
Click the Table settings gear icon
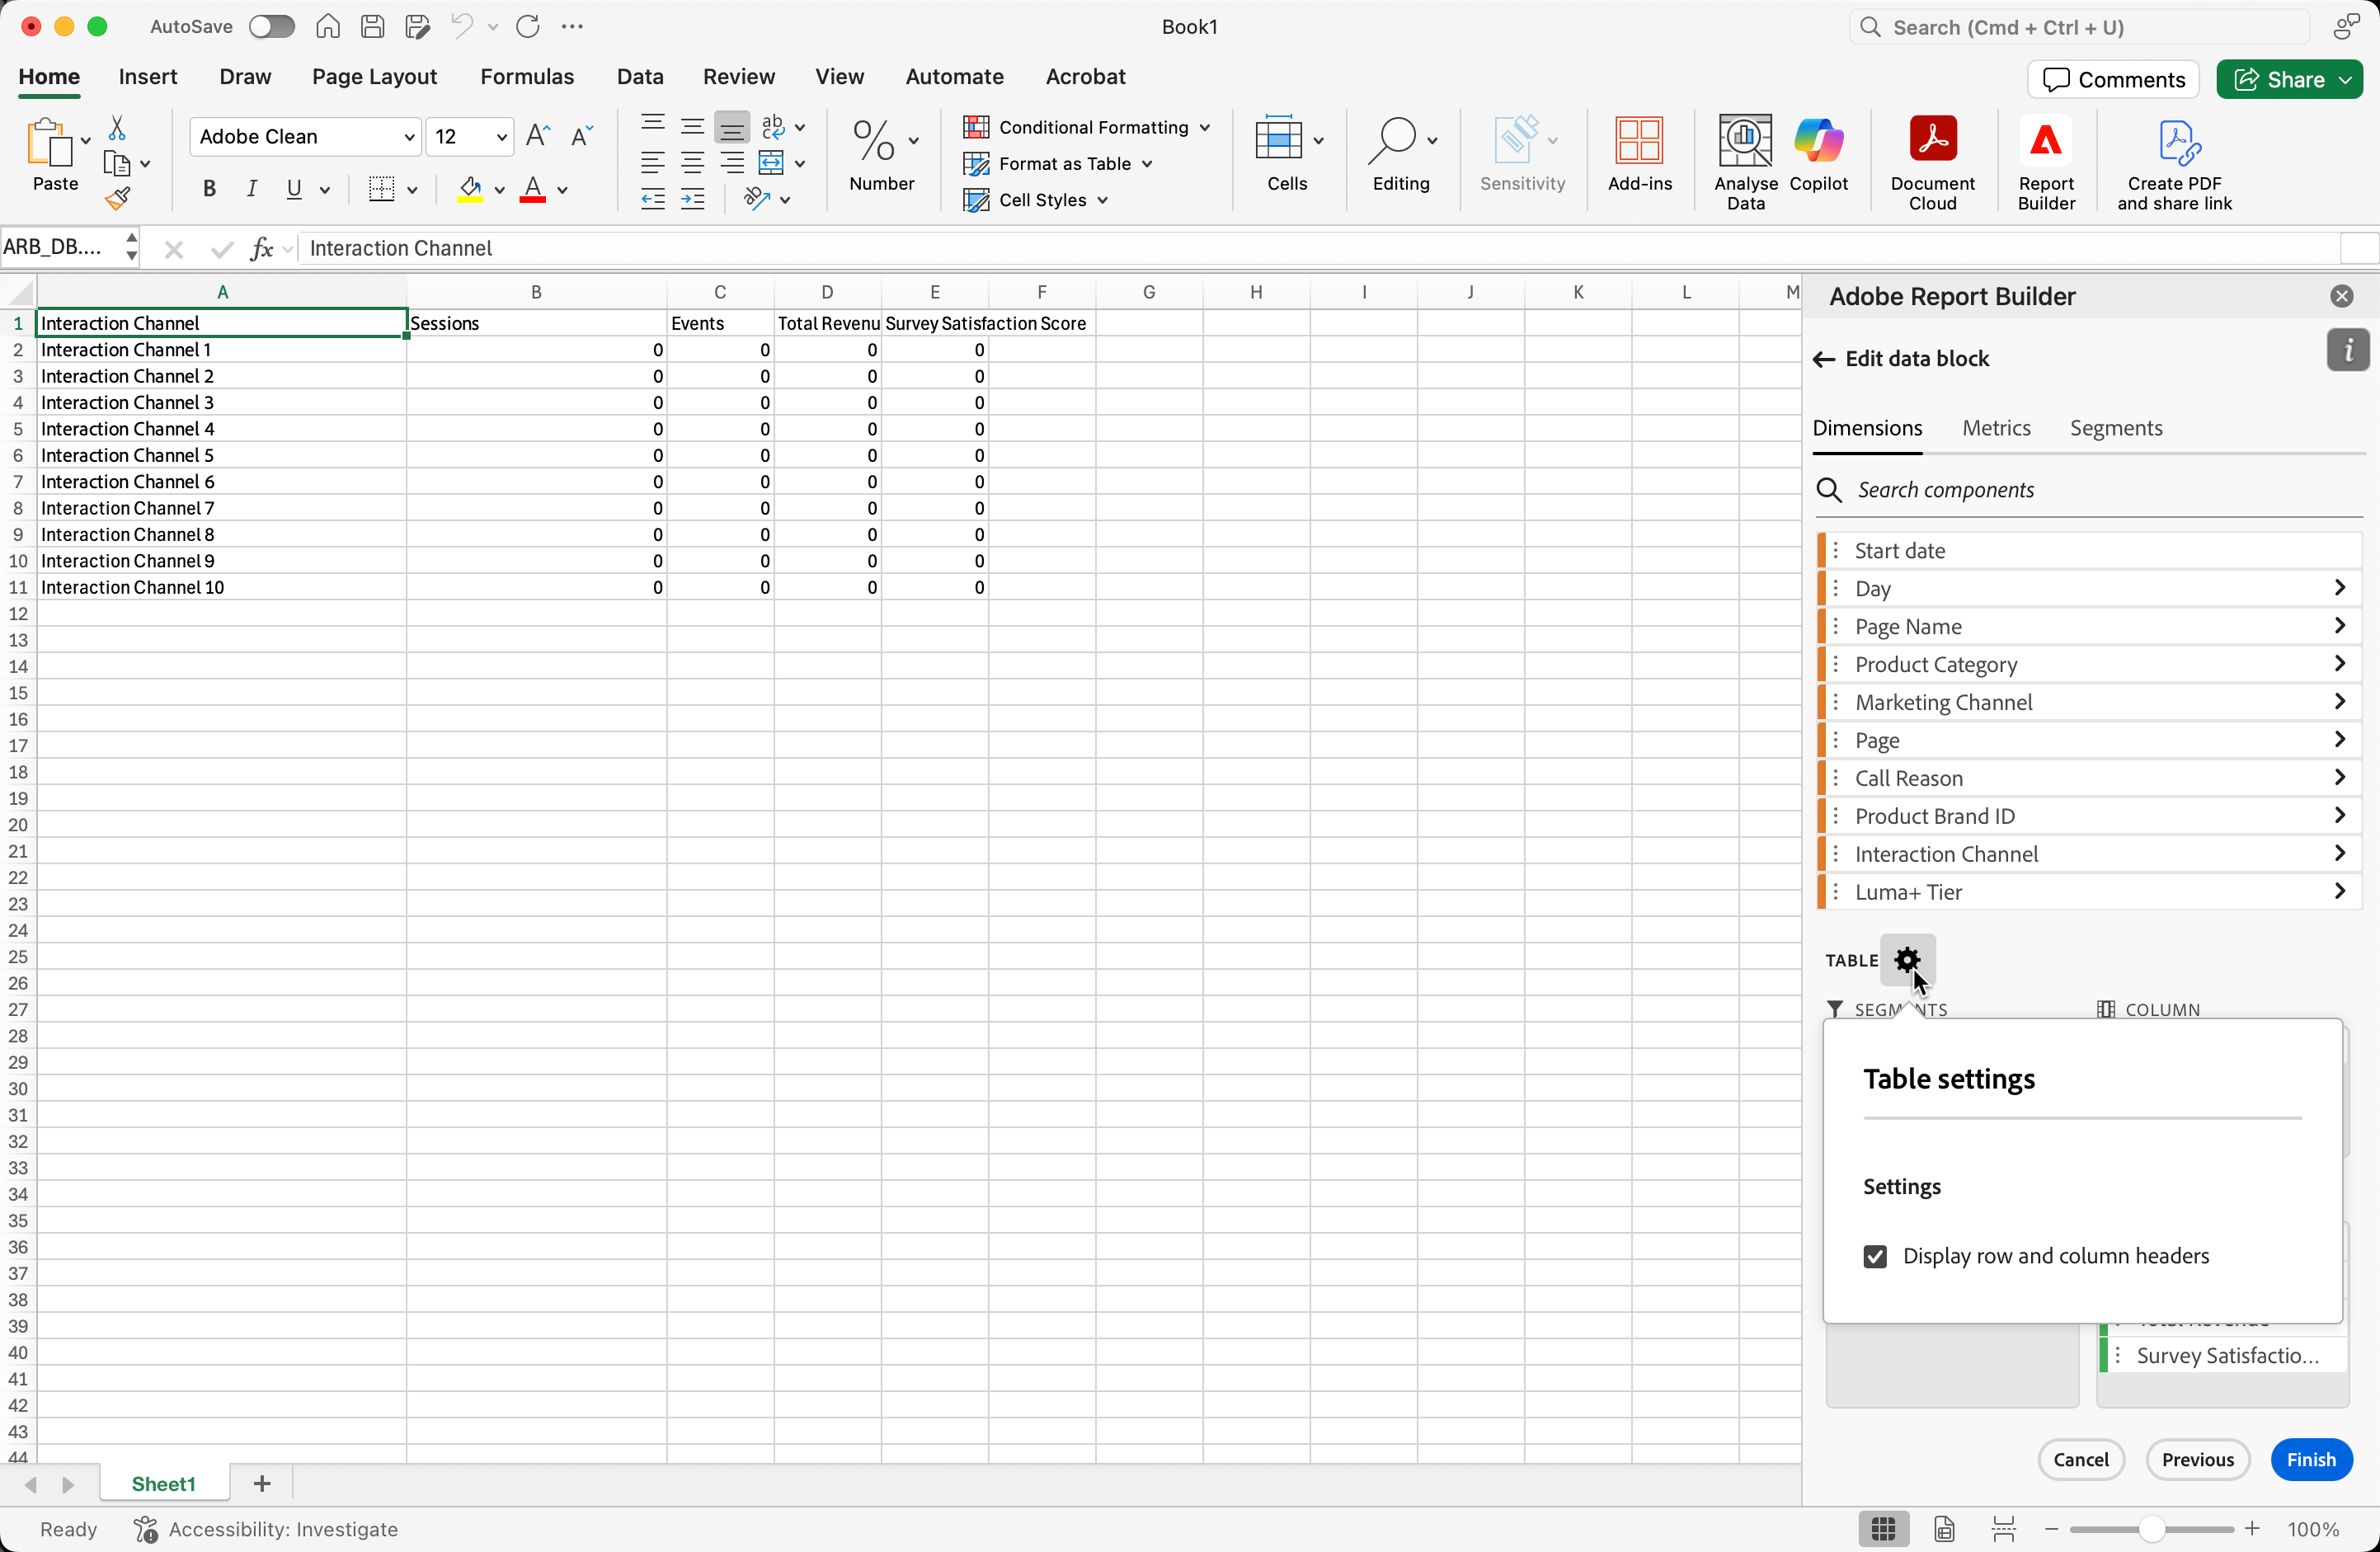point(1907,960)
